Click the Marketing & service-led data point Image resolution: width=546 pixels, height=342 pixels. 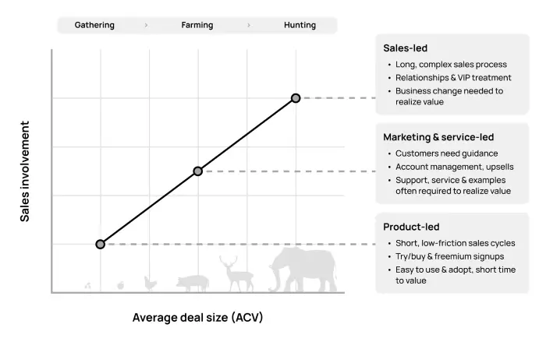pyautogui.click(x=198, y=171)
